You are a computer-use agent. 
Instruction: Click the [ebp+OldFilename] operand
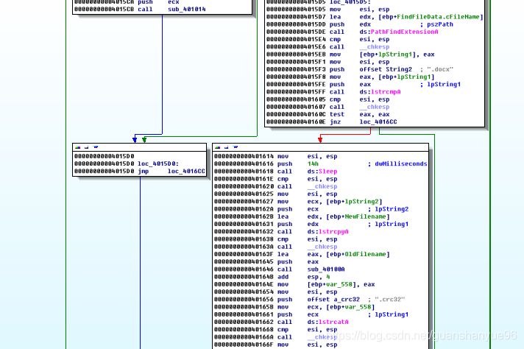358,254
